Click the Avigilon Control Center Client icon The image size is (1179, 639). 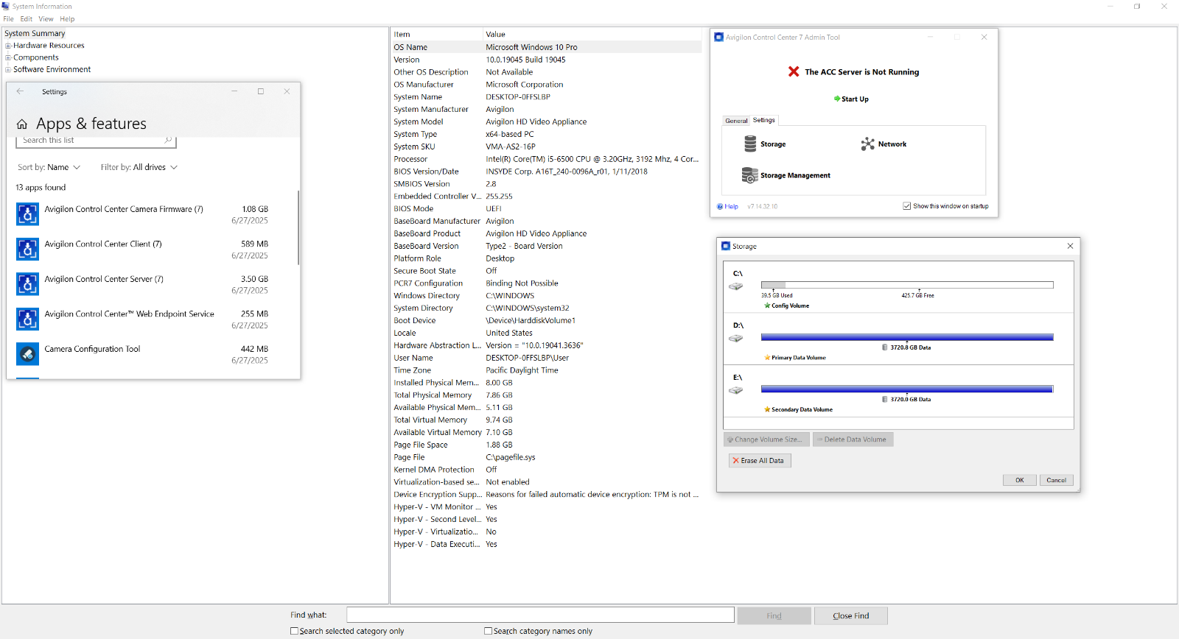point(28,249)
